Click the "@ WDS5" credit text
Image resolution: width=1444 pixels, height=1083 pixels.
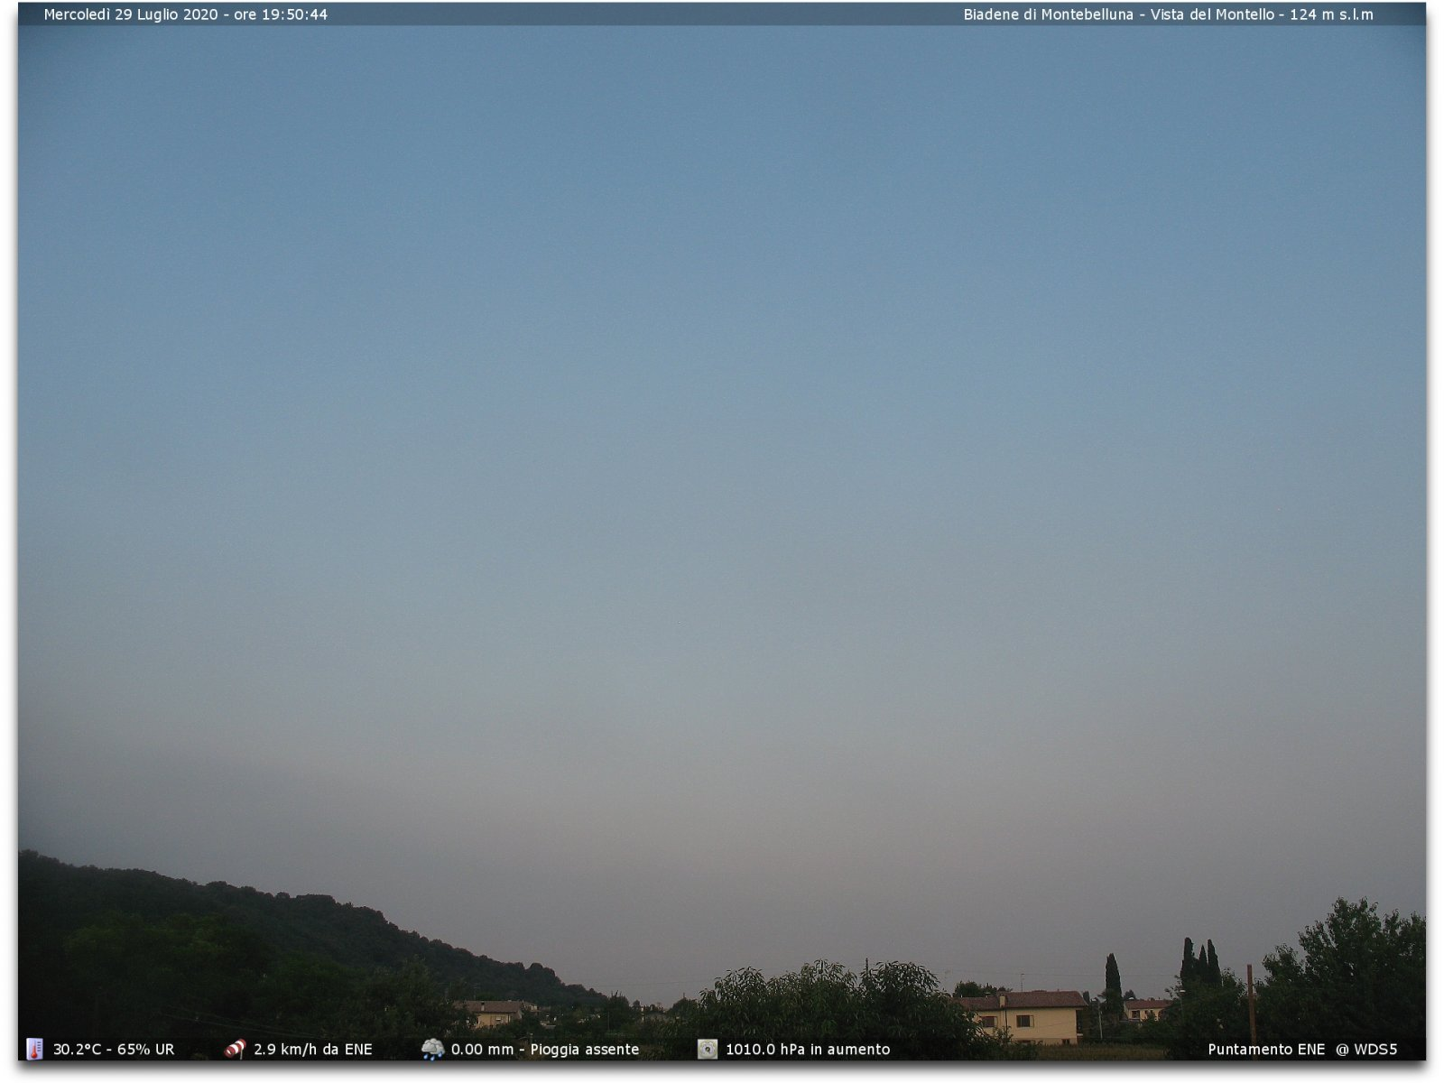pos(1366,1050)
